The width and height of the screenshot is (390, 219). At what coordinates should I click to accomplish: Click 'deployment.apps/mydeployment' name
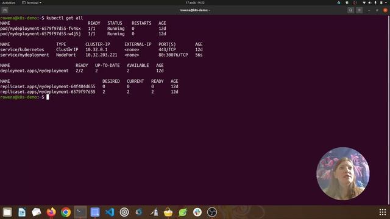[34, 71]
